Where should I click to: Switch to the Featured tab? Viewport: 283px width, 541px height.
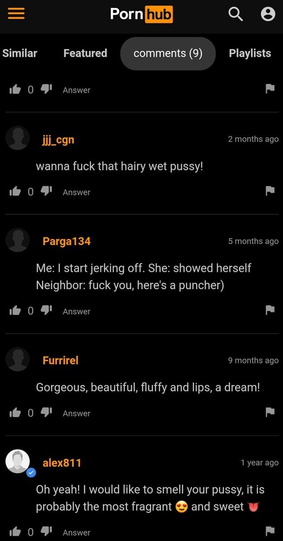pos(85,53)
